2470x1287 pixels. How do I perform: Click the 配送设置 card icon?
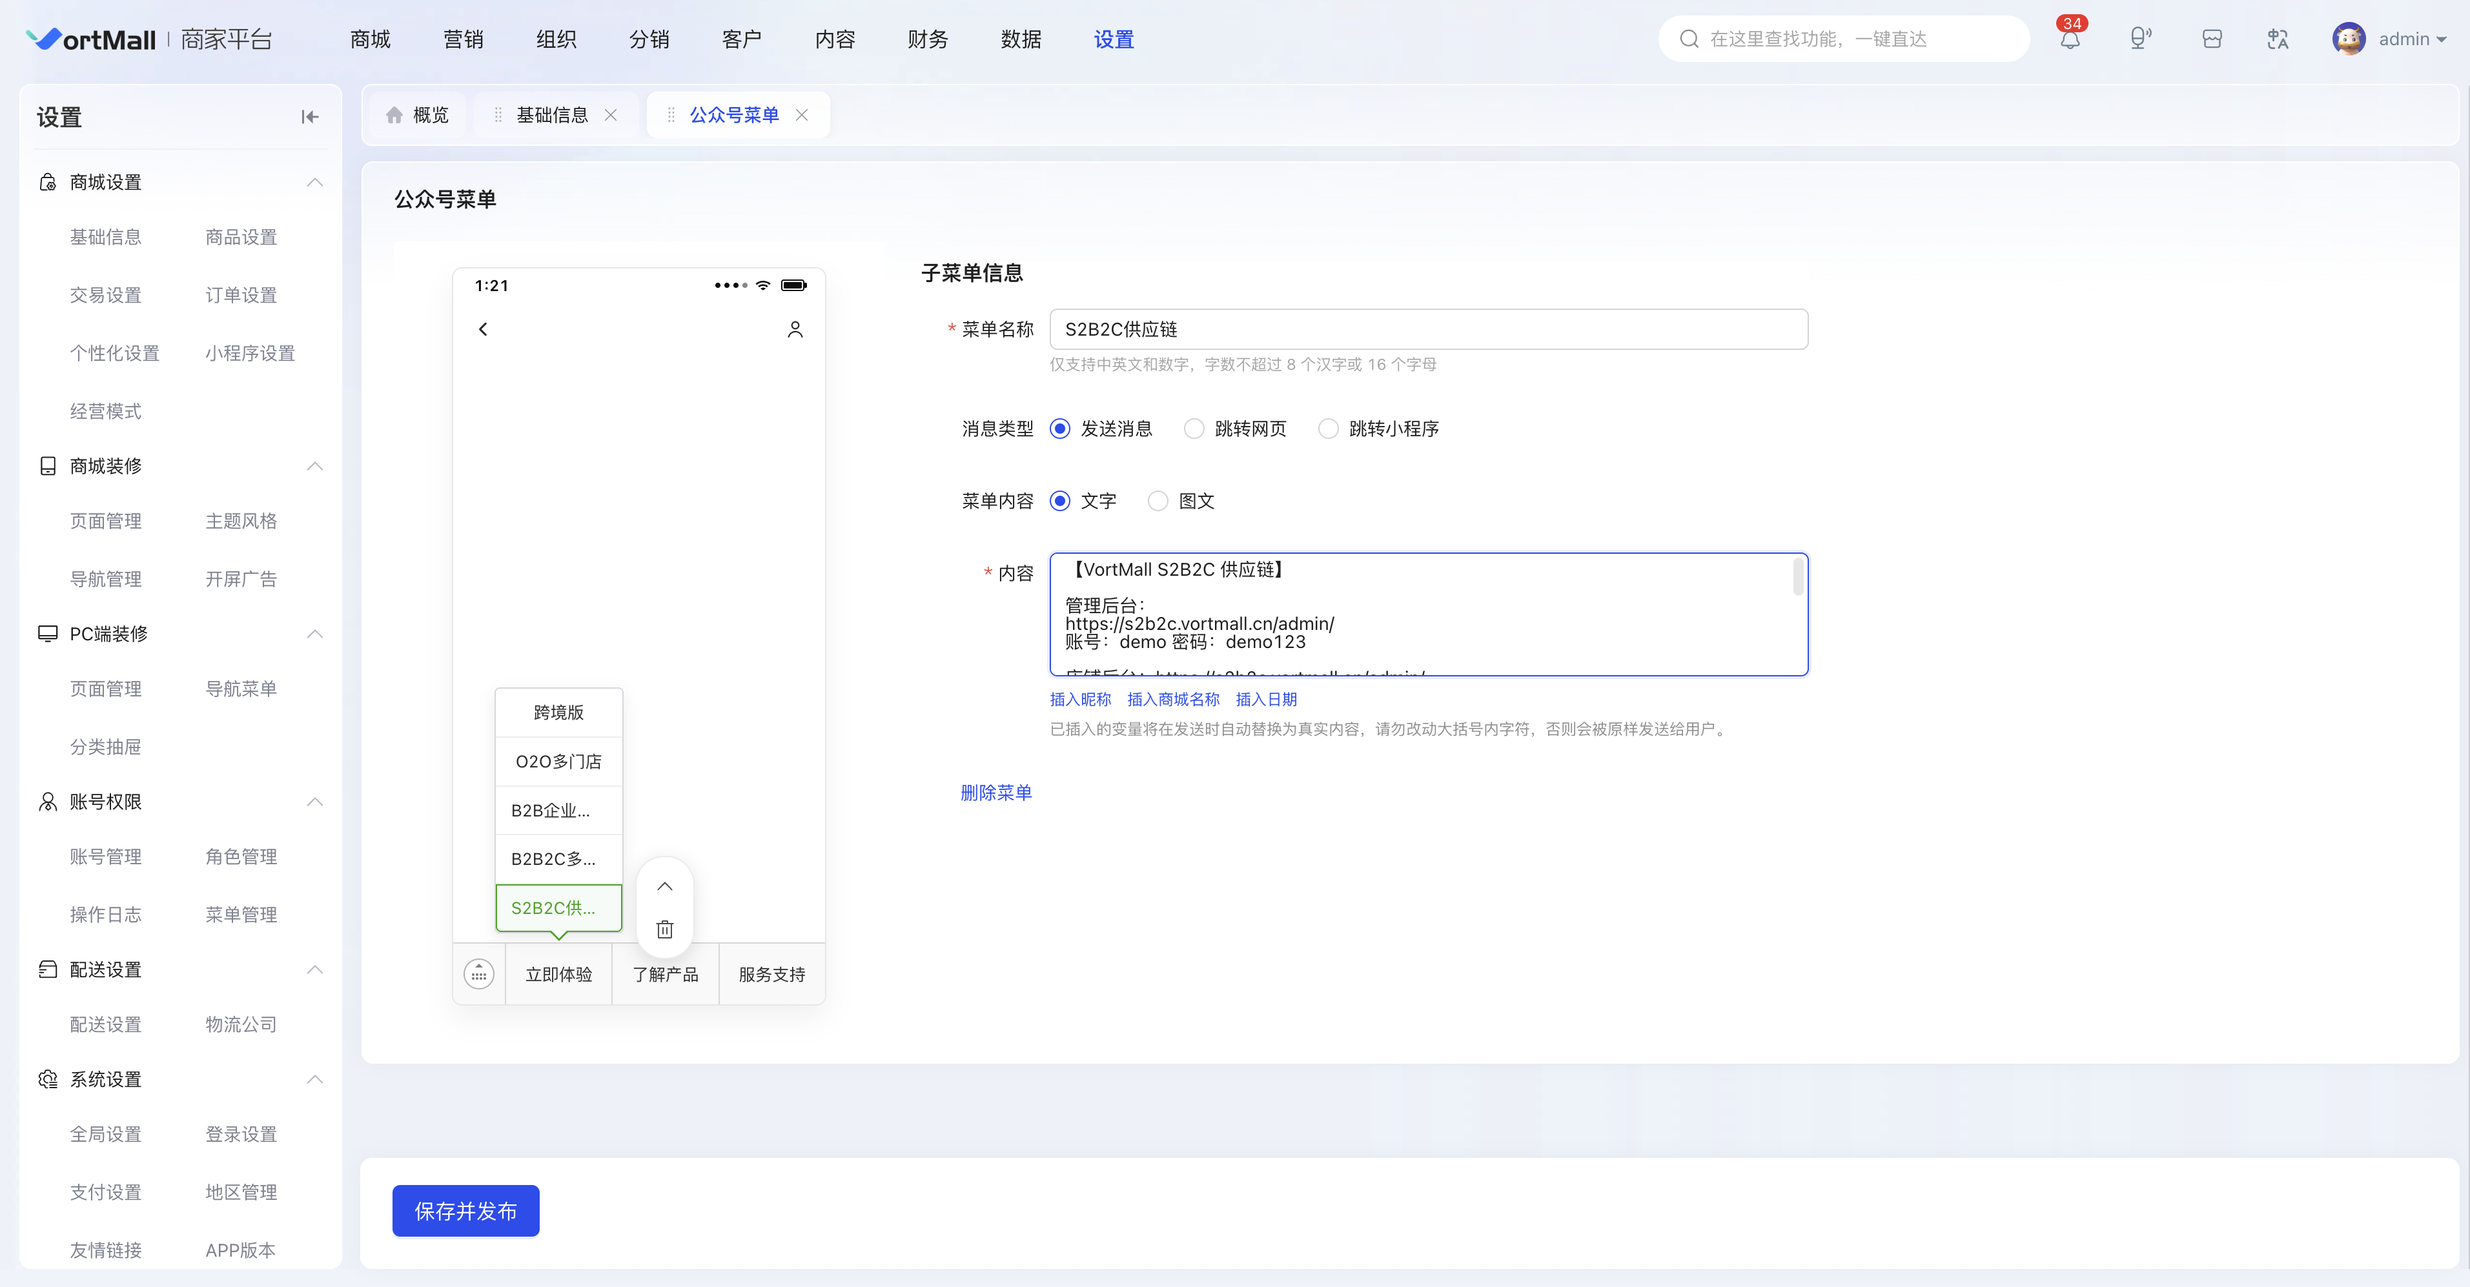click(x=47, y=970)
